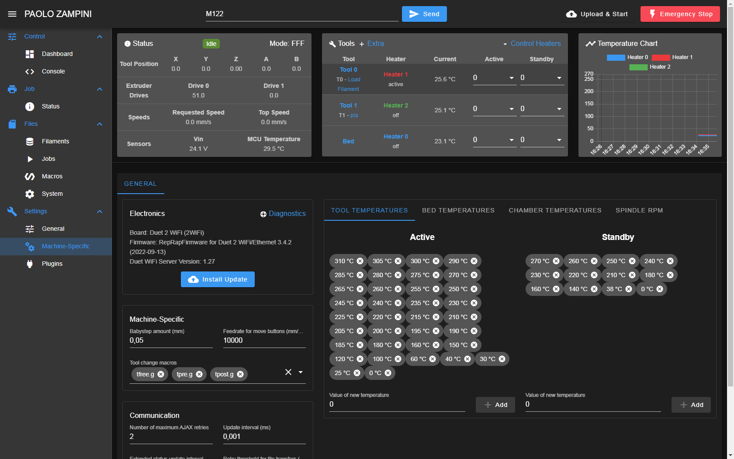
Task: Toggle Heater 1 legend in temperature chart
Action: [x=672, y=57]
